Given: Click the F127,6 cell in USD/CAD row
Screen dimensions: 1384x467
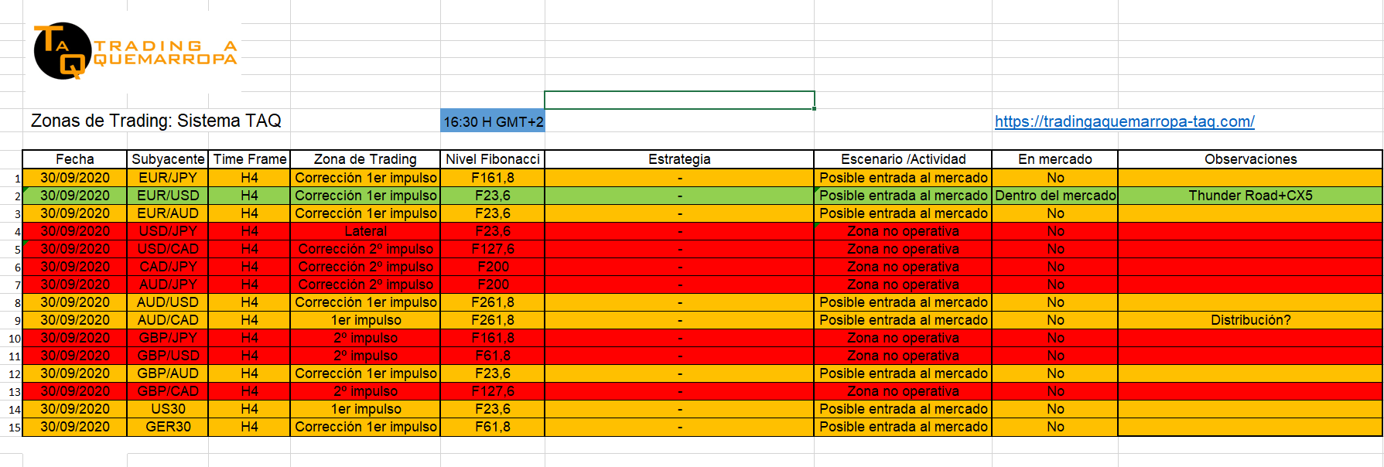Looking at the screenshot, I should coord(493,249).
